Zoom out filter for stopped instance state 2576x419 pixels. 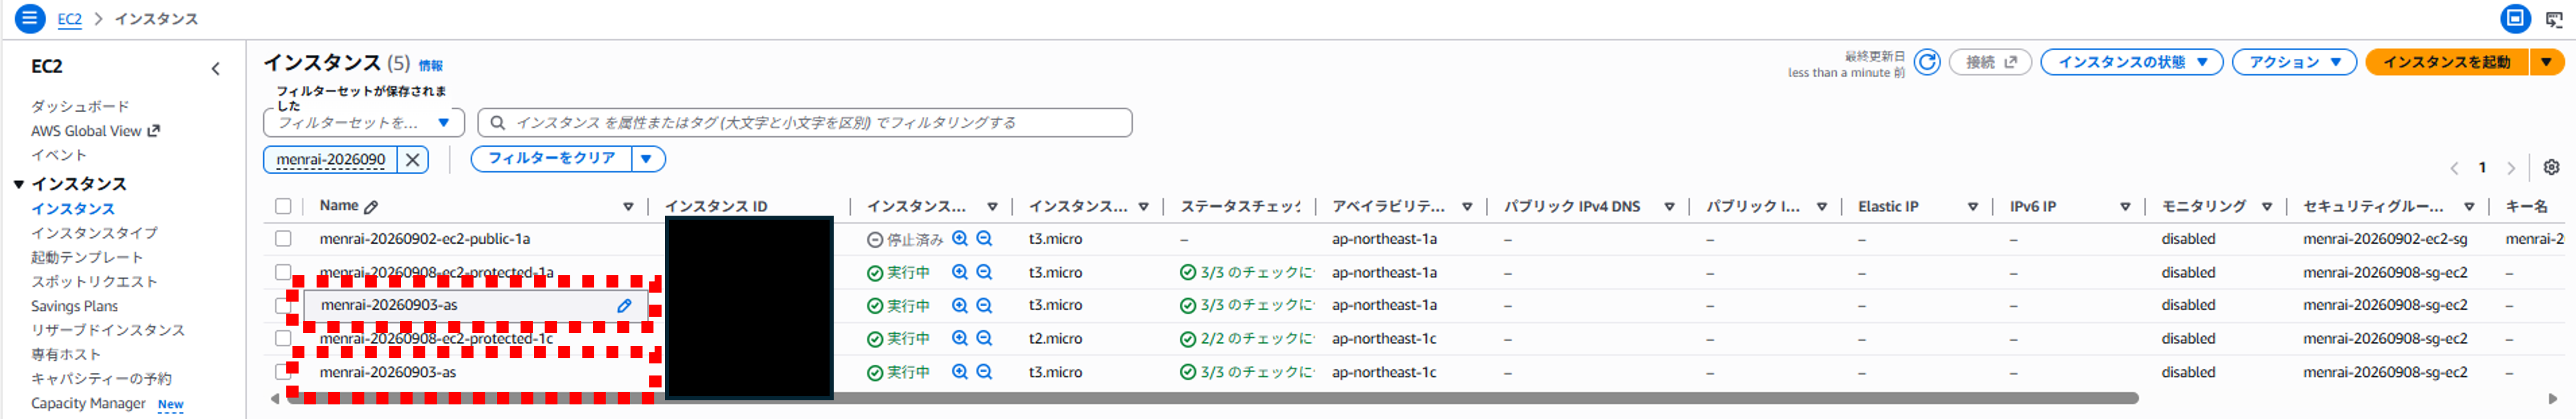click(984, 238)
